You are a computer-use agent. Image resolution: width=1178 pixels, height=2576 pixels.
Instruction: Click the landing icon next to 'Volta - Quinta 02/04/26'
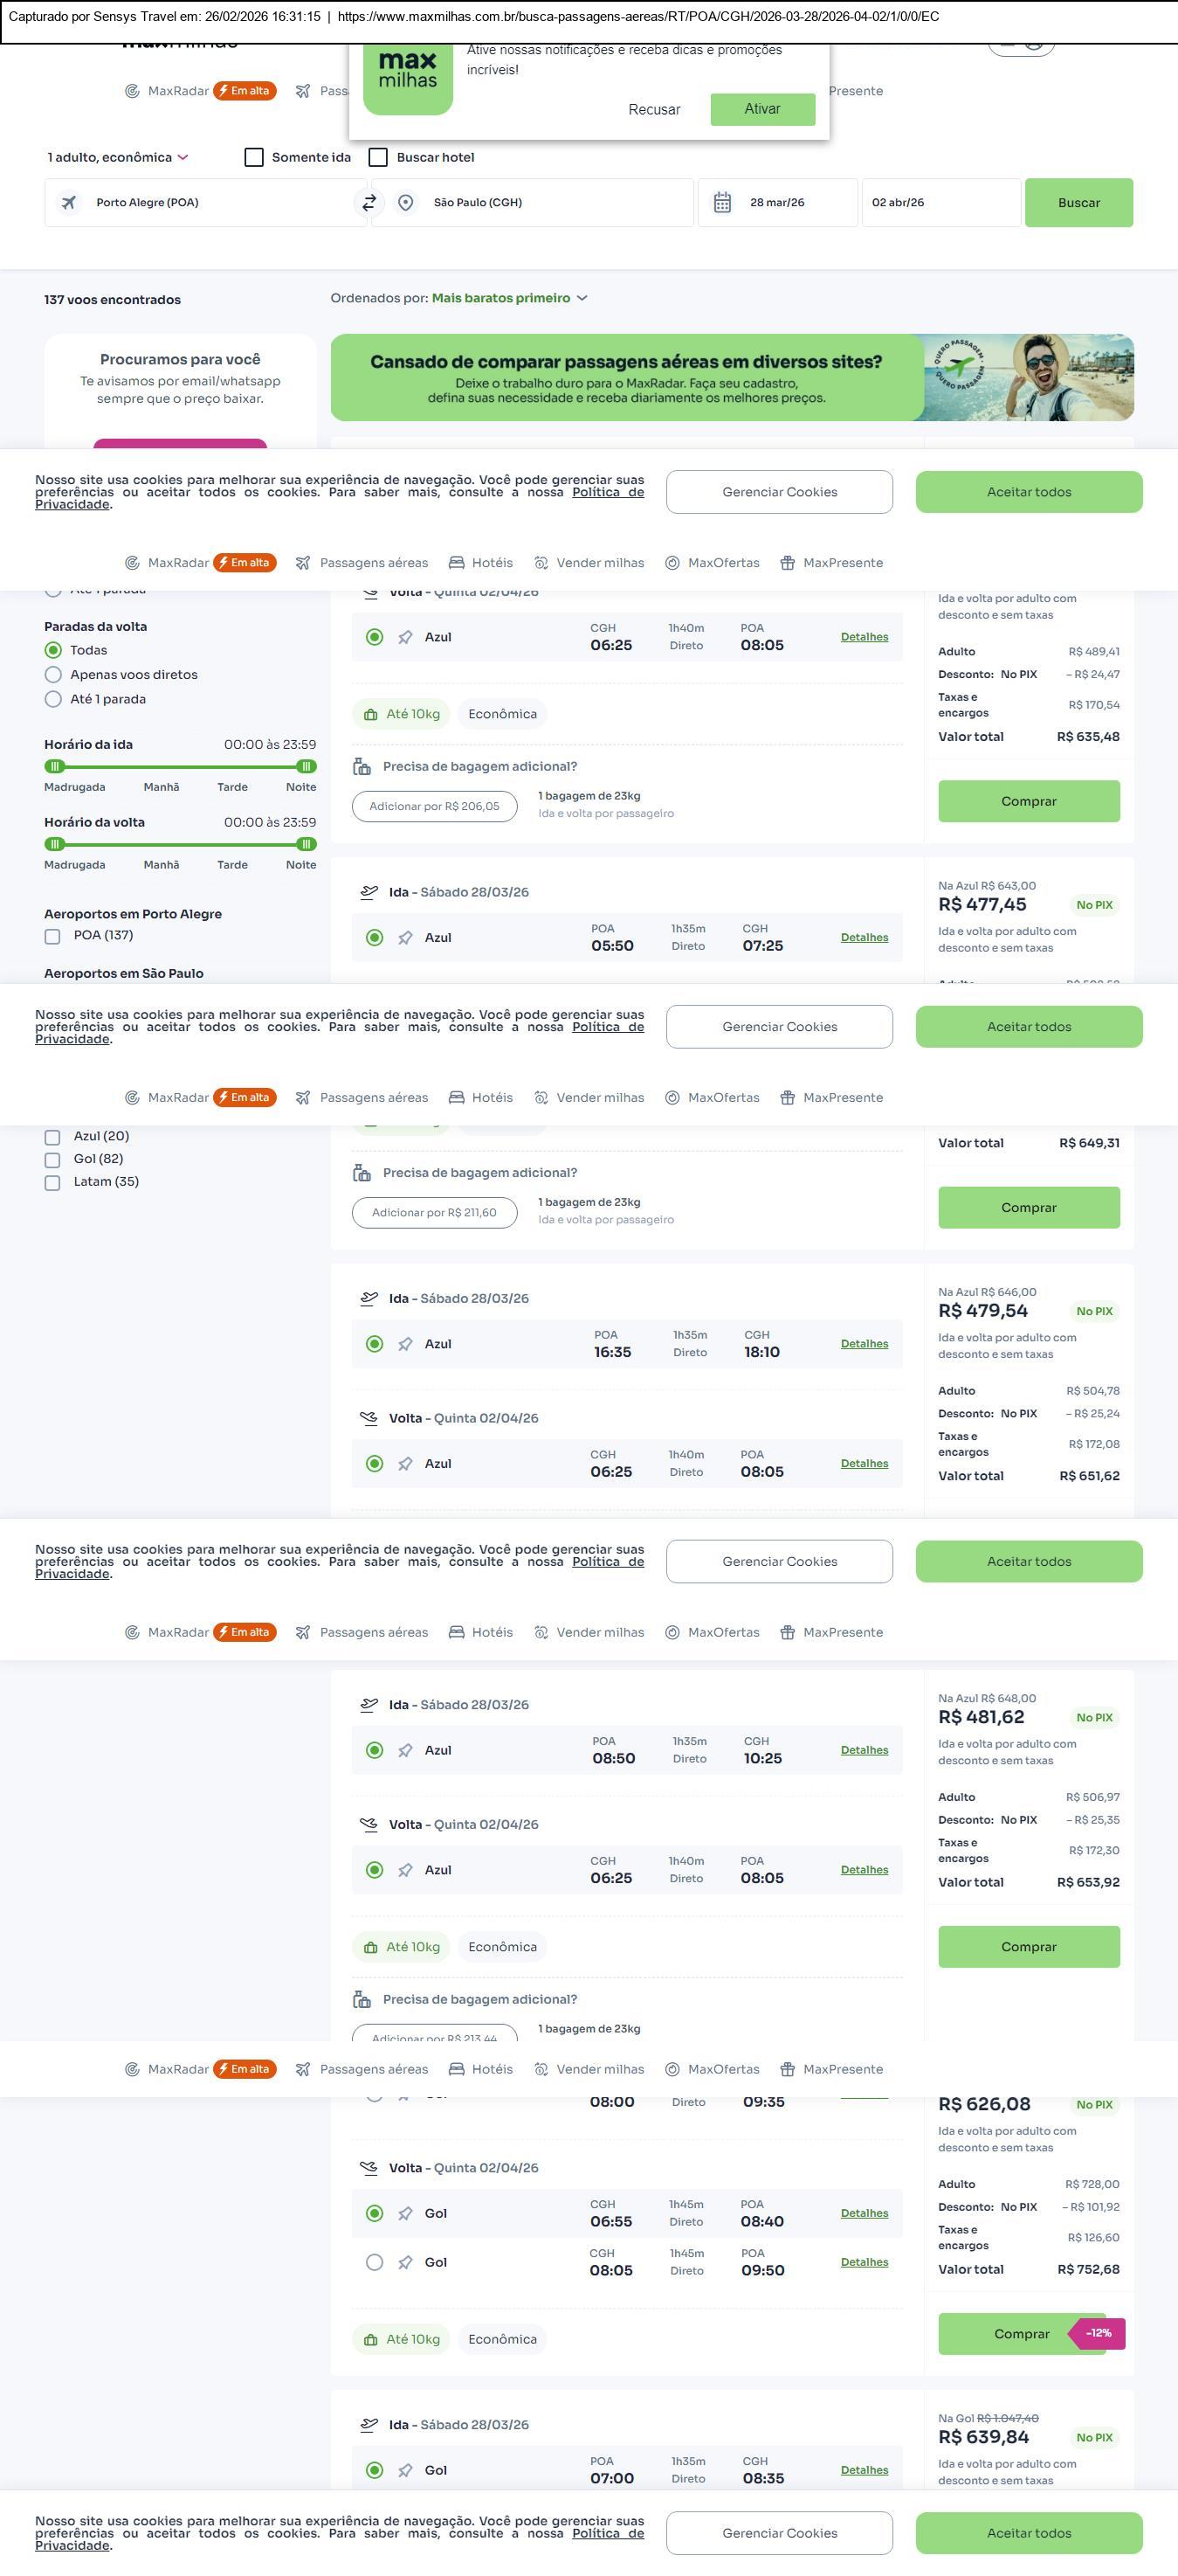[369, 1418]
